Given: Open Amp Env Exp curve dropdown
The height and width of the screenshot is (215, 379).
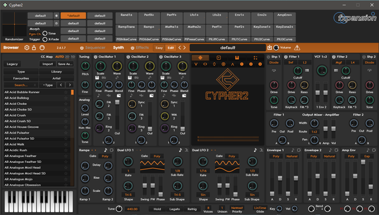Looking at the screenshot, I should click(367, 156).
